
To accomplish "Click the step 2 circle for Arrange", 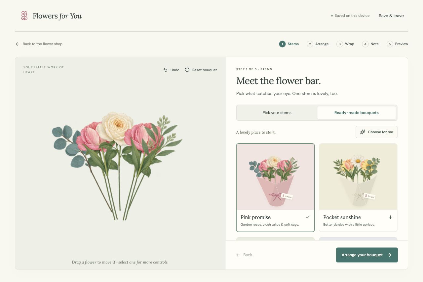I will [310, 44].
